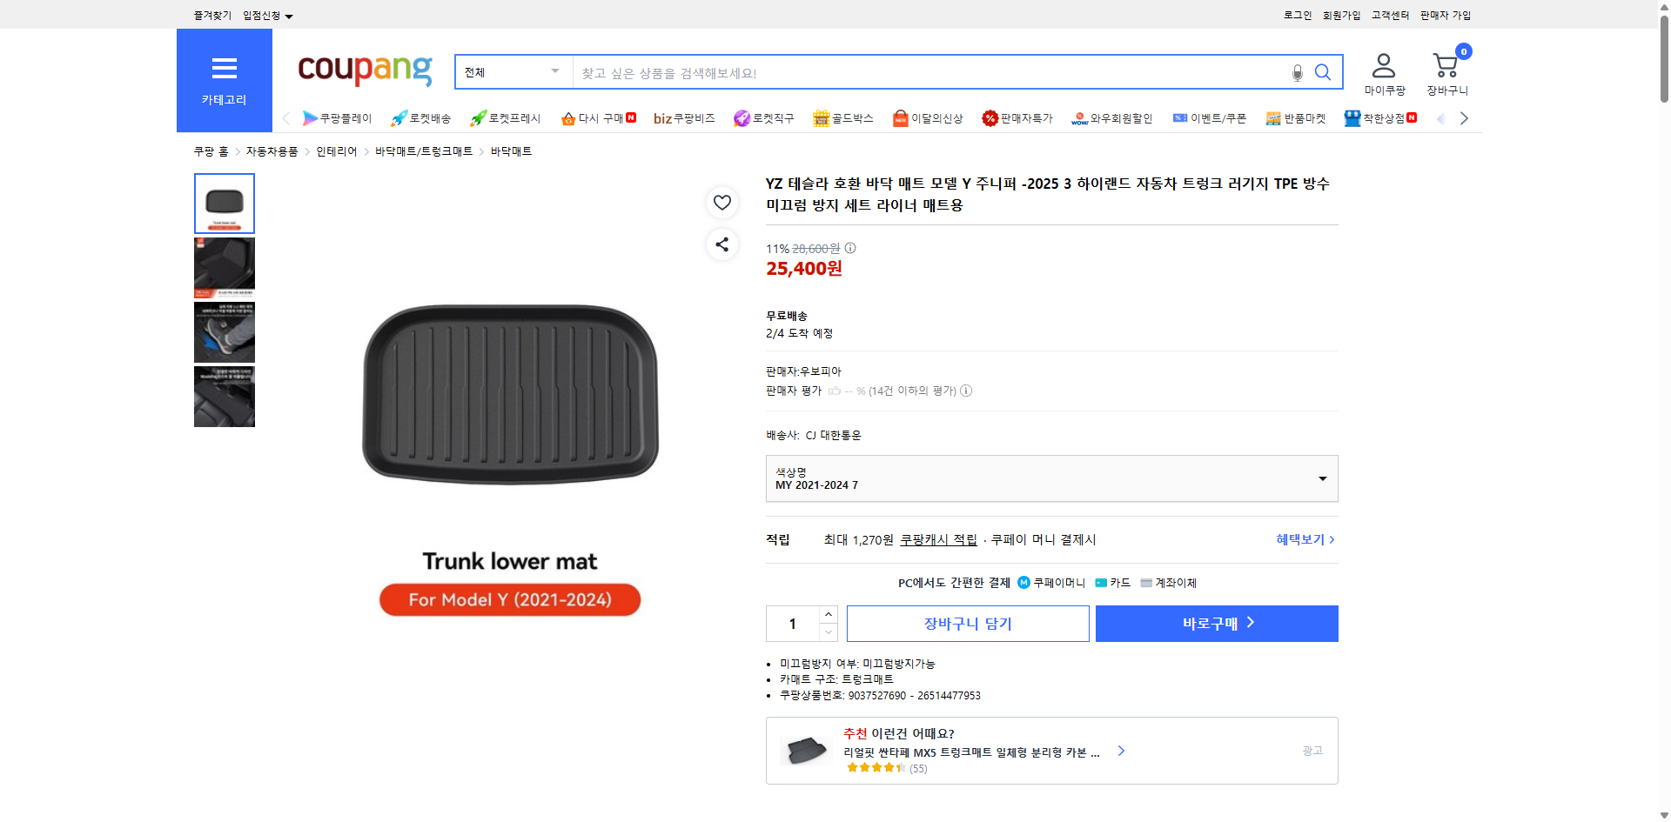Click the blue 바로구매 purchase button
The image size is (1671, 822).
coord(1216,624)
